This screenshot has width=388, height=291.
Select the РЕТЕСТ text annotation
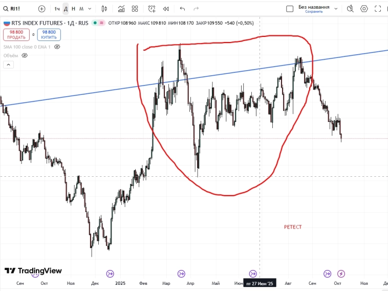coord(293,227)
